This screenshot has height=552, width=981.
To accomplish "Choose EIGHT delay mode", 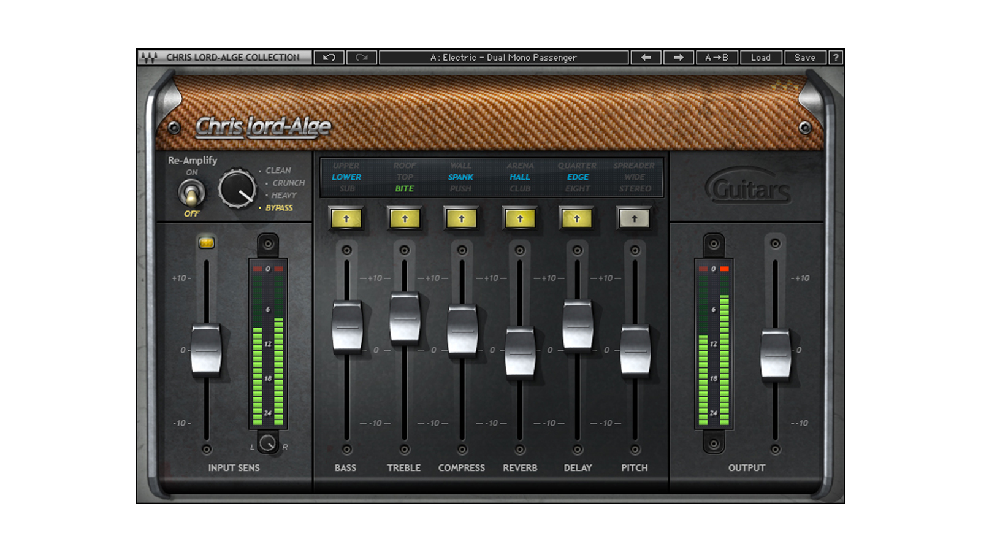I will click(x=578, y=189).
